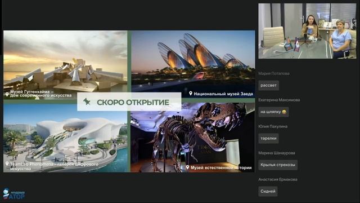360x203 pixels.
Task: Click the СКОРО ОТКРЫТИЕ banner text
Action: 133,103
